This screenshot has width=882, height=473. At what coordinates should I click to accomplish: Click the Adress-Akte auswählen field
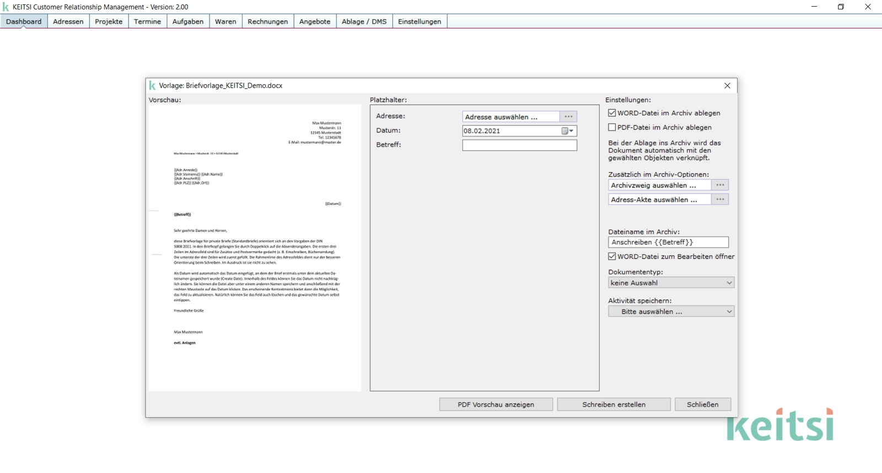(660, 200)
